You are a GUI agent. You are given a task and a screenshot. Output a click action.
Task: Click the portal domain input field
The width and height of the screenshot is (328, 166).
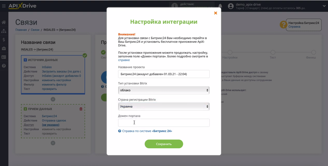pos(164,123)
